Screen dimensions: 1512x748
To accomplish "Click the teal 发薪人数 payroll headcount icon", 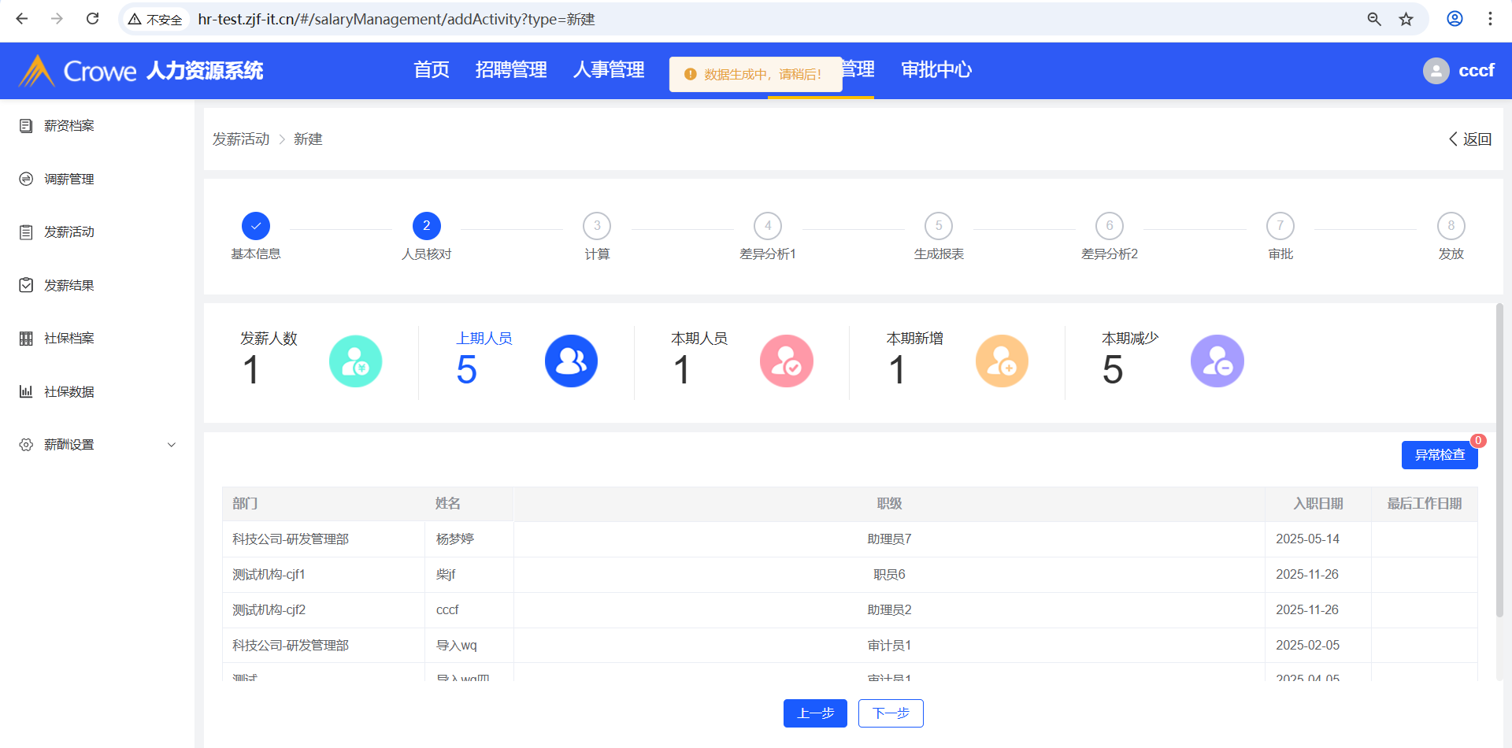I will [x=355, y=361].
